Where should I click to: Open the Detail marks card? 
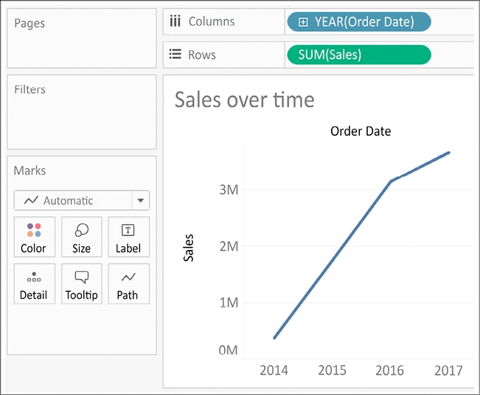[34, 284]
